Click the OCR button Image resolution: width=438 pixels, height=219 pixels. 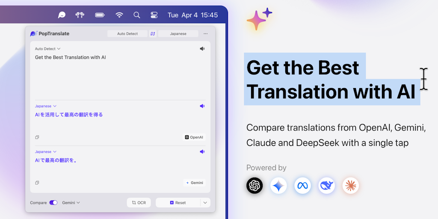(x=139, y=203)
